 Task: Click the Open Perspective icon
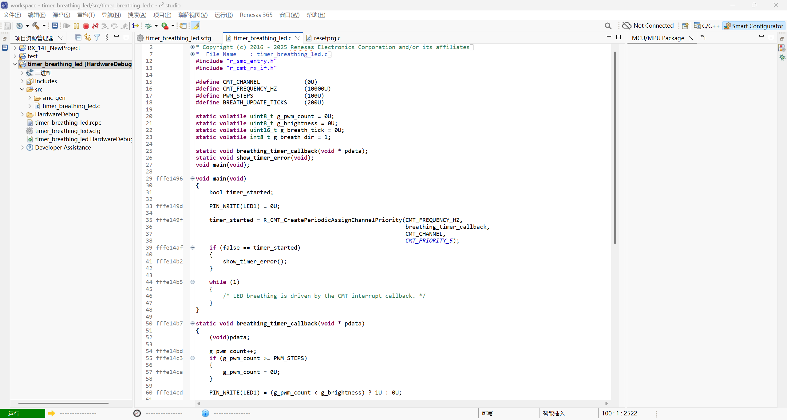(685, 26)
